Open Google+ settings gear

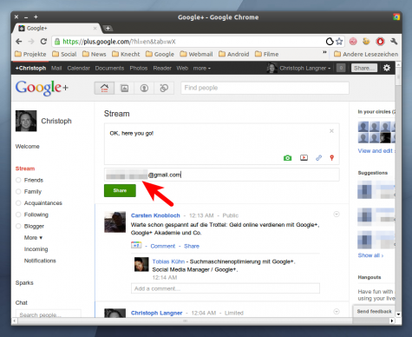tap(387, 68)
